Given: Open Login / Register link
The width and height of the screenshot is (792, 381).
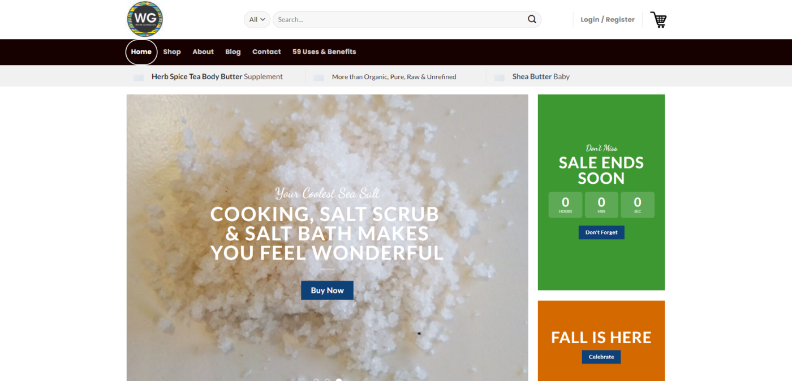Looking at the screenshot, I should tap(607, 20).
